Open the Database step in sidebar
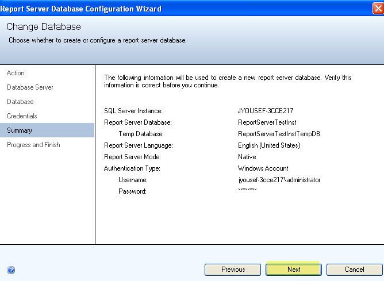The width and height of the screenshot is (384, 281). pyautogui.click(x=20, y=102)
